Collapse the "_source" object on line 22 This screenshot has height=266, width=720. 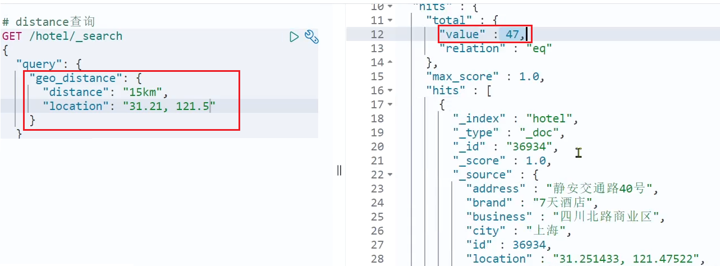[391, 175]
